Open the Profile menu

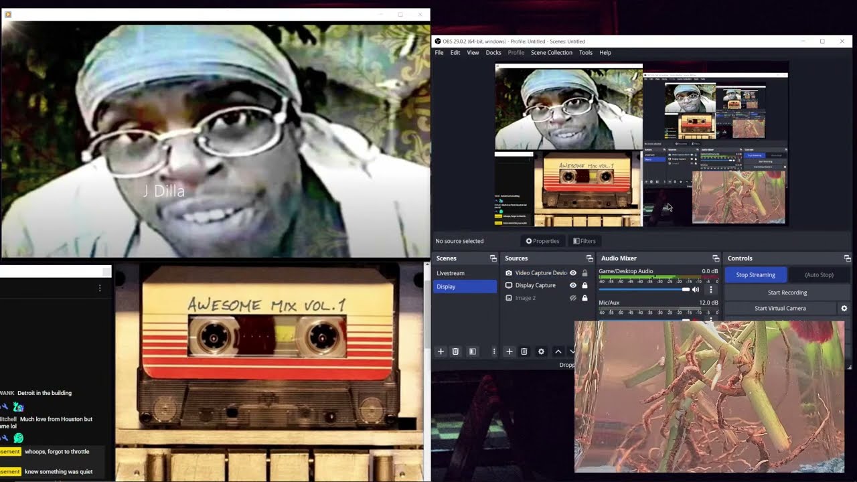tap(516, 53)
